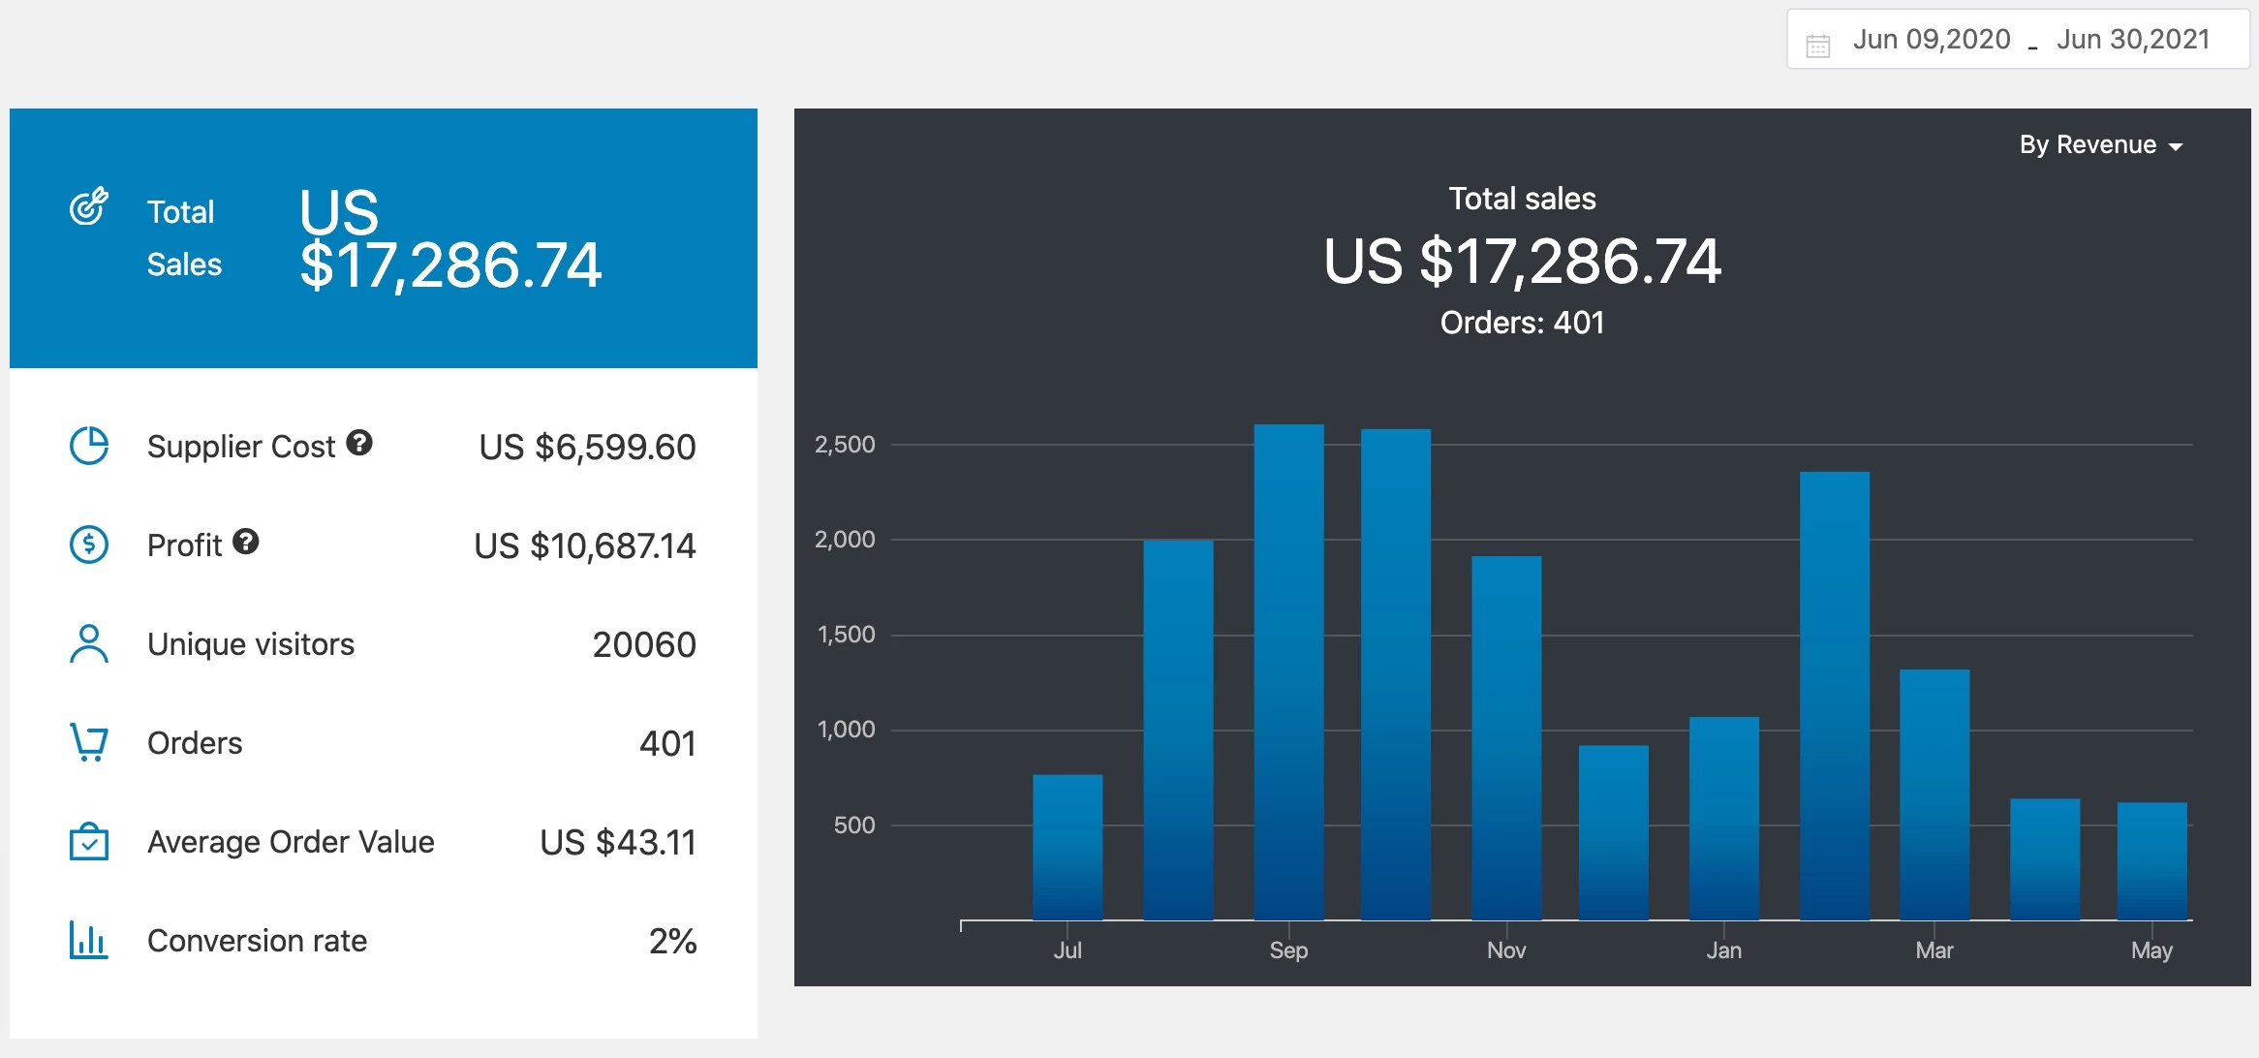
Task: Set the end date Jun 30,2021
Action: tap(2133, 39)
